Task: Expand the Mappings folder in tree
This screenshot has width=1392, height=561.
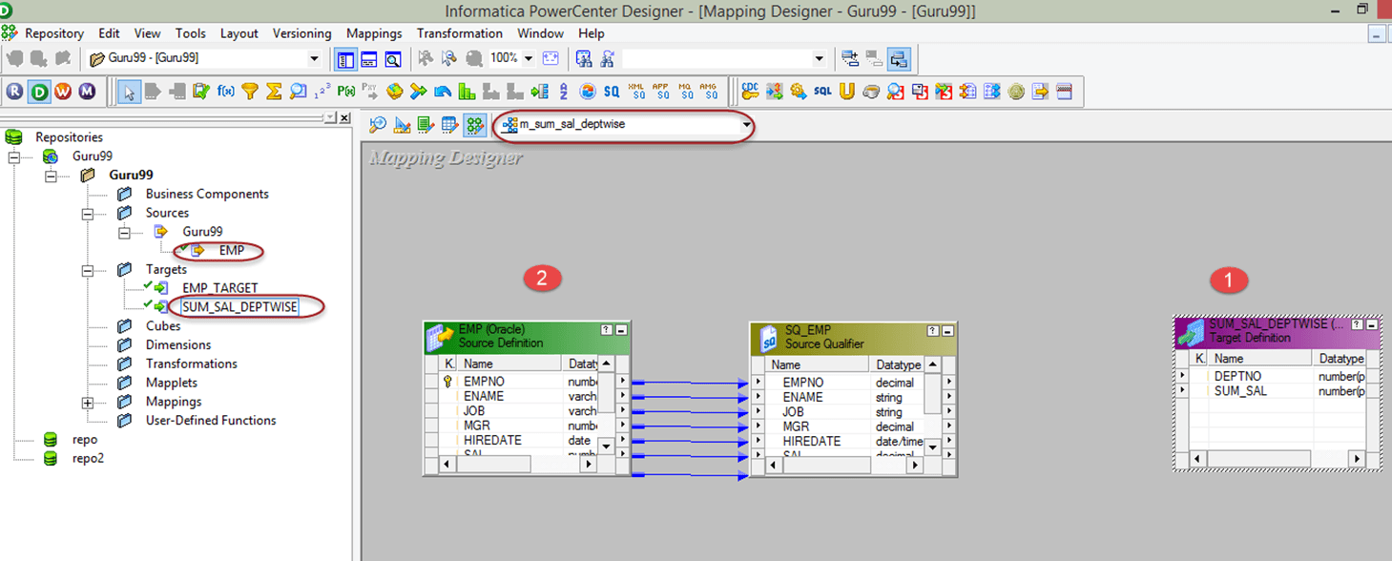Action: pyautogui.click(x=88, y=402)
